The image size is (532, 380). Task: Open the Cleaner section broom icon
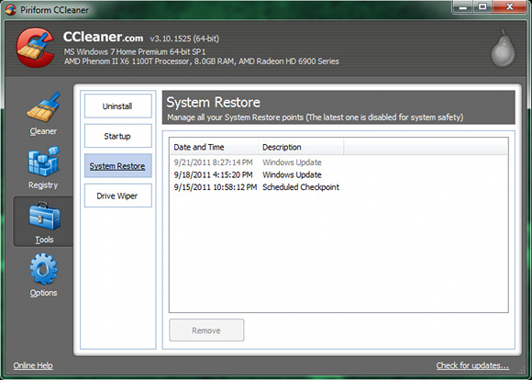[43, 107]
